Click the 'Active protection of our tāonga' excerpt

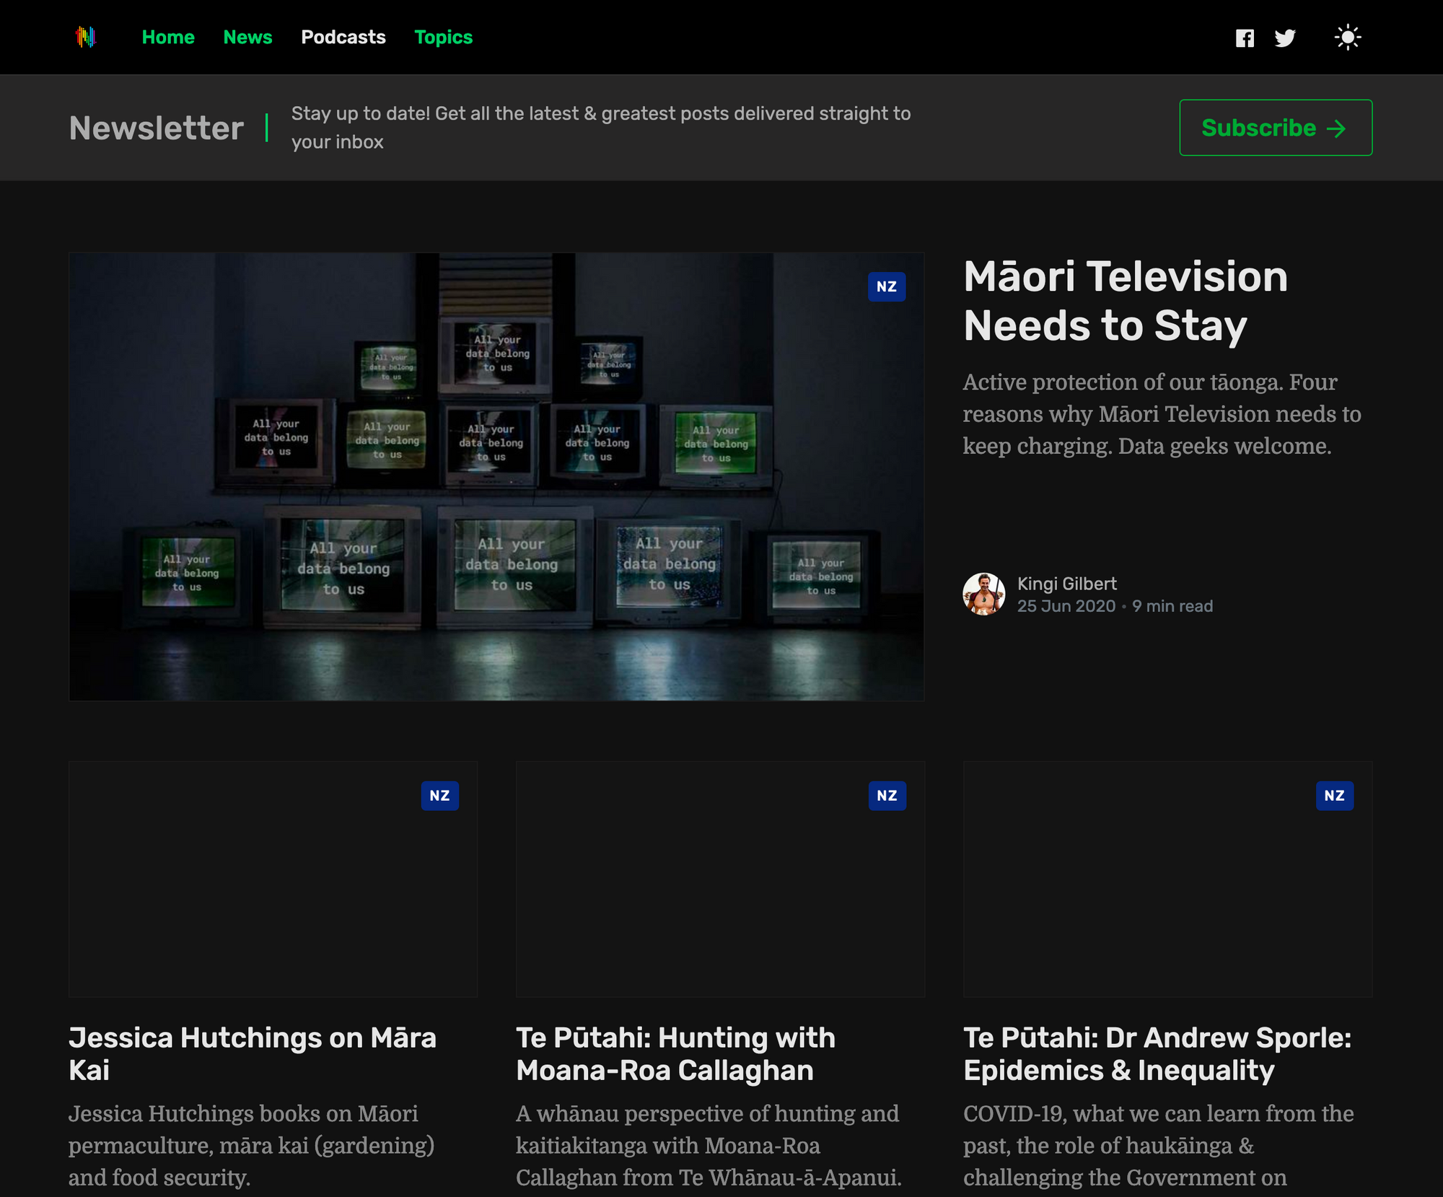tap(1162, 414)
